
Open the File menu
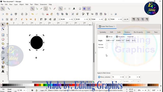(2, 5)
